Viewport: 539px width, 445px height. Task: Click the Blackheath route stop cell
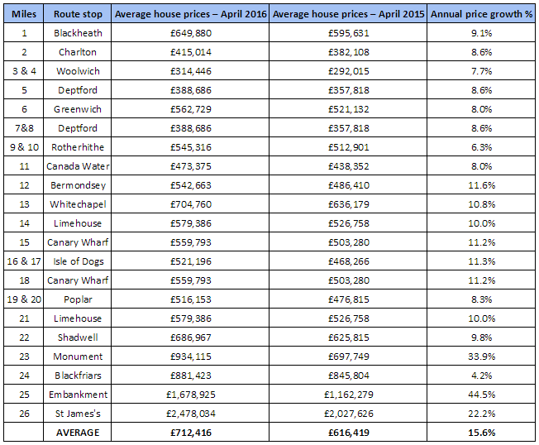click(78, 33)
